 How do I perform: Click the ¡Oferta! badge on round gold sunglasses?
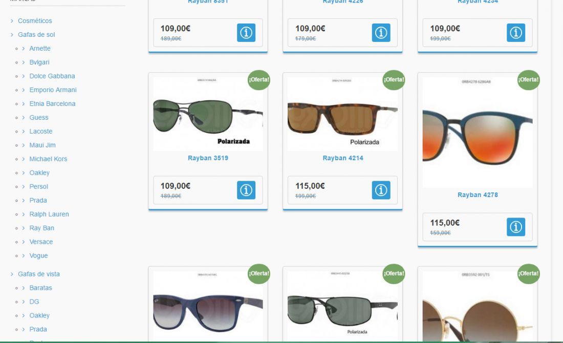tap(529, 274)
